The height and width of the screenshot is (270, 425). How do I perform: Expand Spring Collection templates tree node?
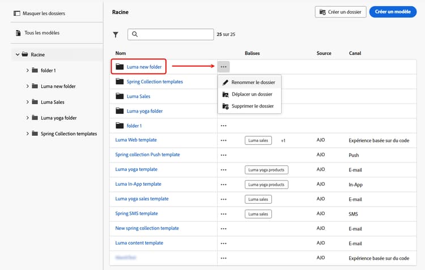click(x=28, y=134)
